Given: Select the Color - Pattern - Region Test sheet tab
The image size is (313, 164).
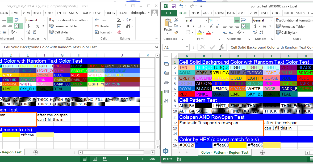Looking at the screenshot, I should pos(225,153).
